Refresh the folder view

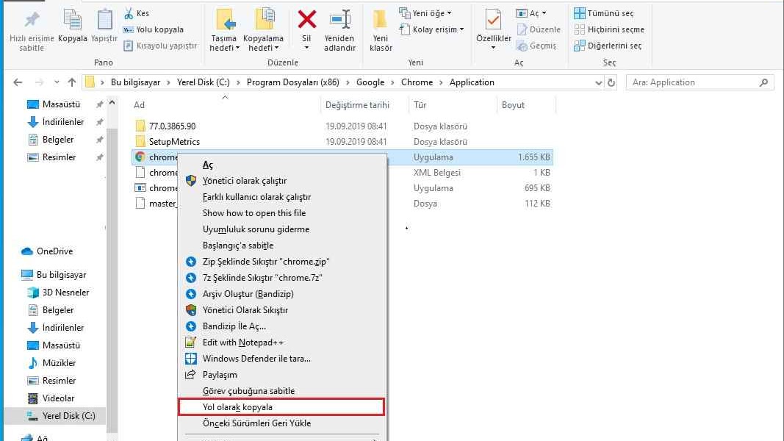click(611, 83)
